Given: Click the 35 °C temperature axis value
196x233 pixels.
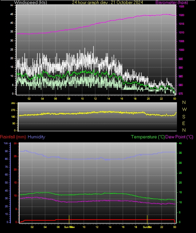Looking at the screenshot, I should pyautogui.click(x=180, y=153).
